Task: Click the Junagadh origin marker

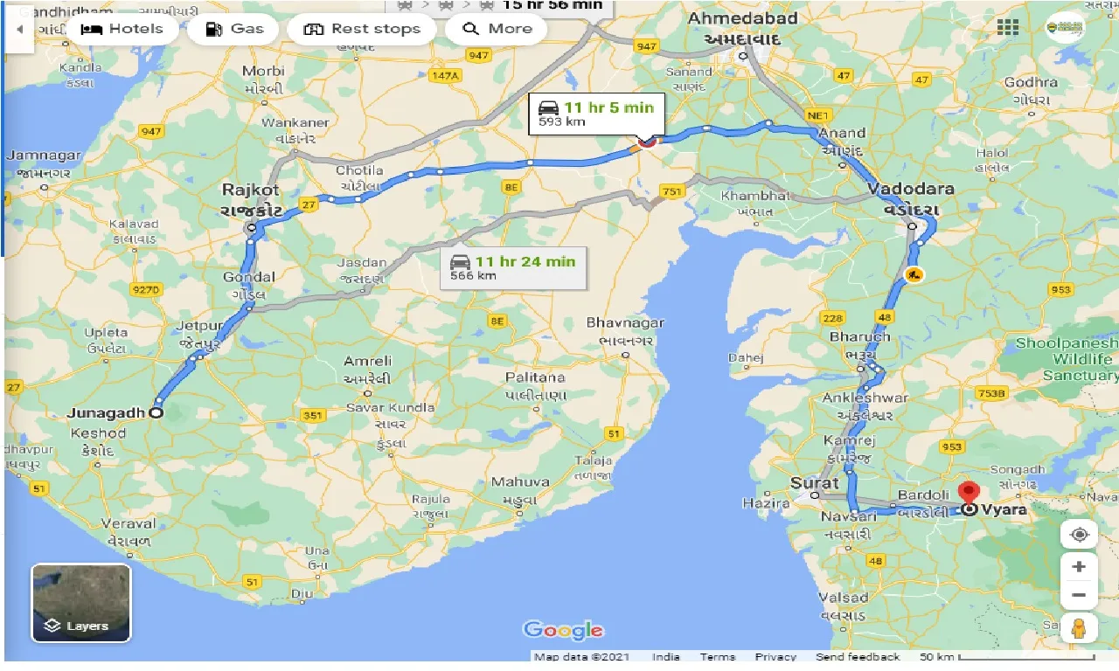Action: coord(156,412)
